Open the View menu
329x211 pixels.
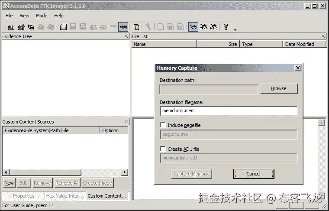click(x=24, y=16)
